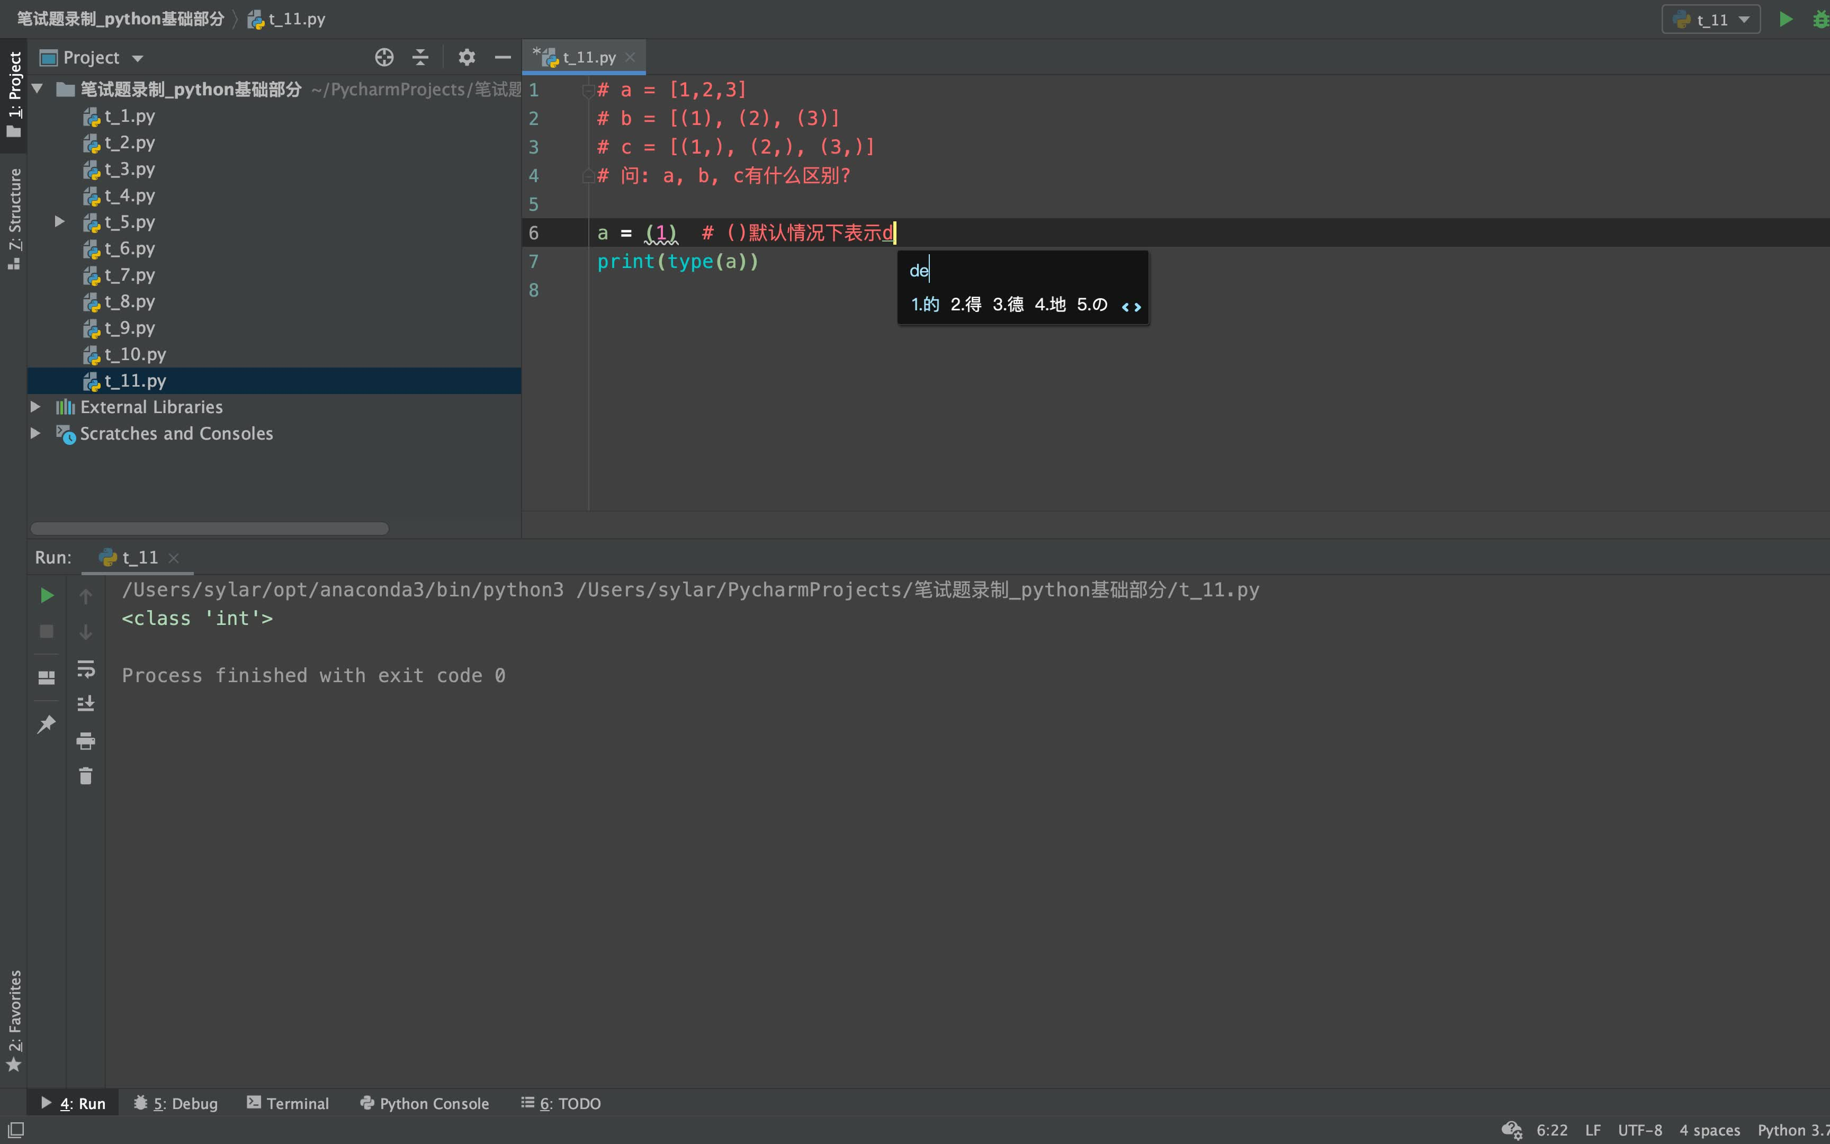Toggle tool window buttons at bottom-left corner
The image size is (1830, 1144).
click(15, 1130)
